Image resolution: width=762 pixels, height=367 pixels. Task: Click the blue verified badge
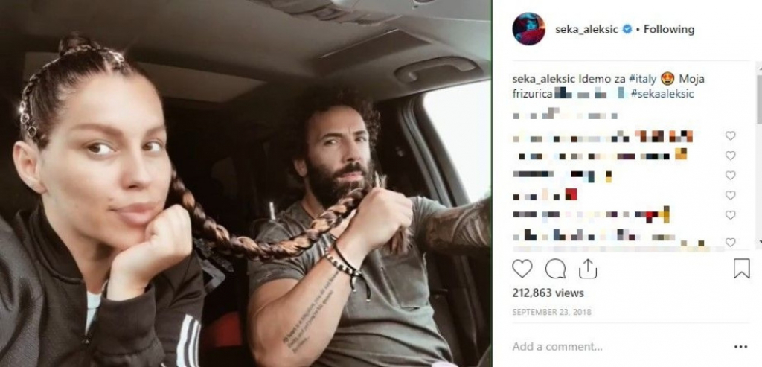[627, 30]
